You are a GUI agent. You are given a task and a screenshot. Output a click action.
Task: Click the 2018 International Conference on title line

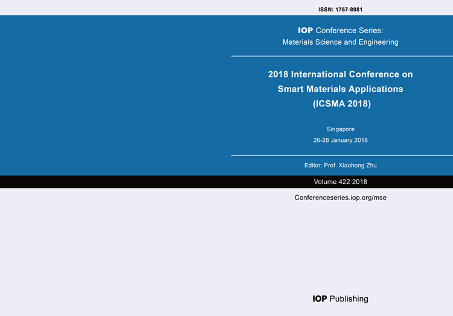[340, 74]
